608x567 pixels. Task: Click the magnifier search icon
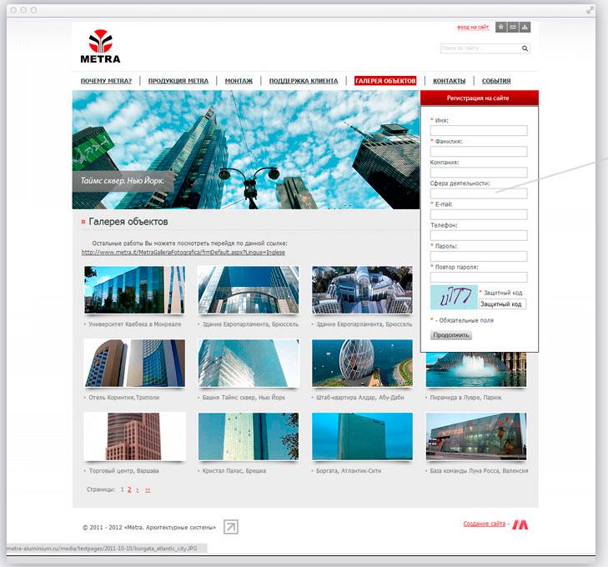coord(525,48)
